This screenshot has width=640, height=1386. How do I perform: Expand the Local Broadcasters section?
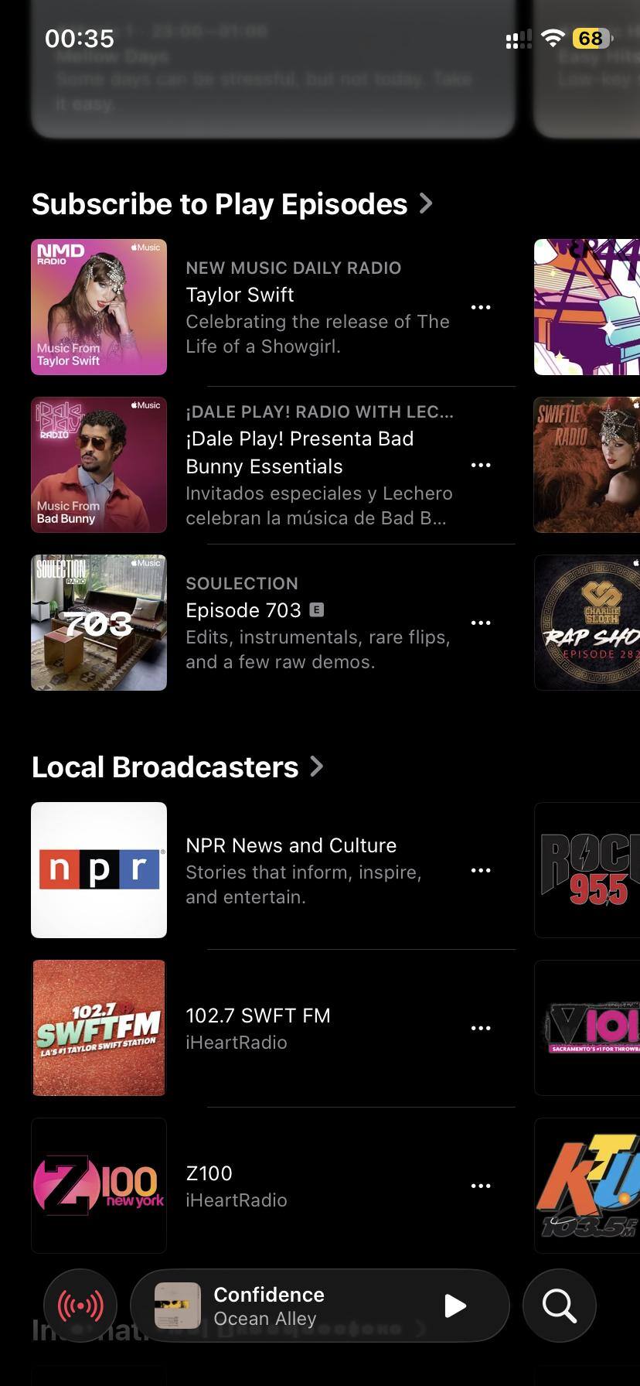[178, 767]
